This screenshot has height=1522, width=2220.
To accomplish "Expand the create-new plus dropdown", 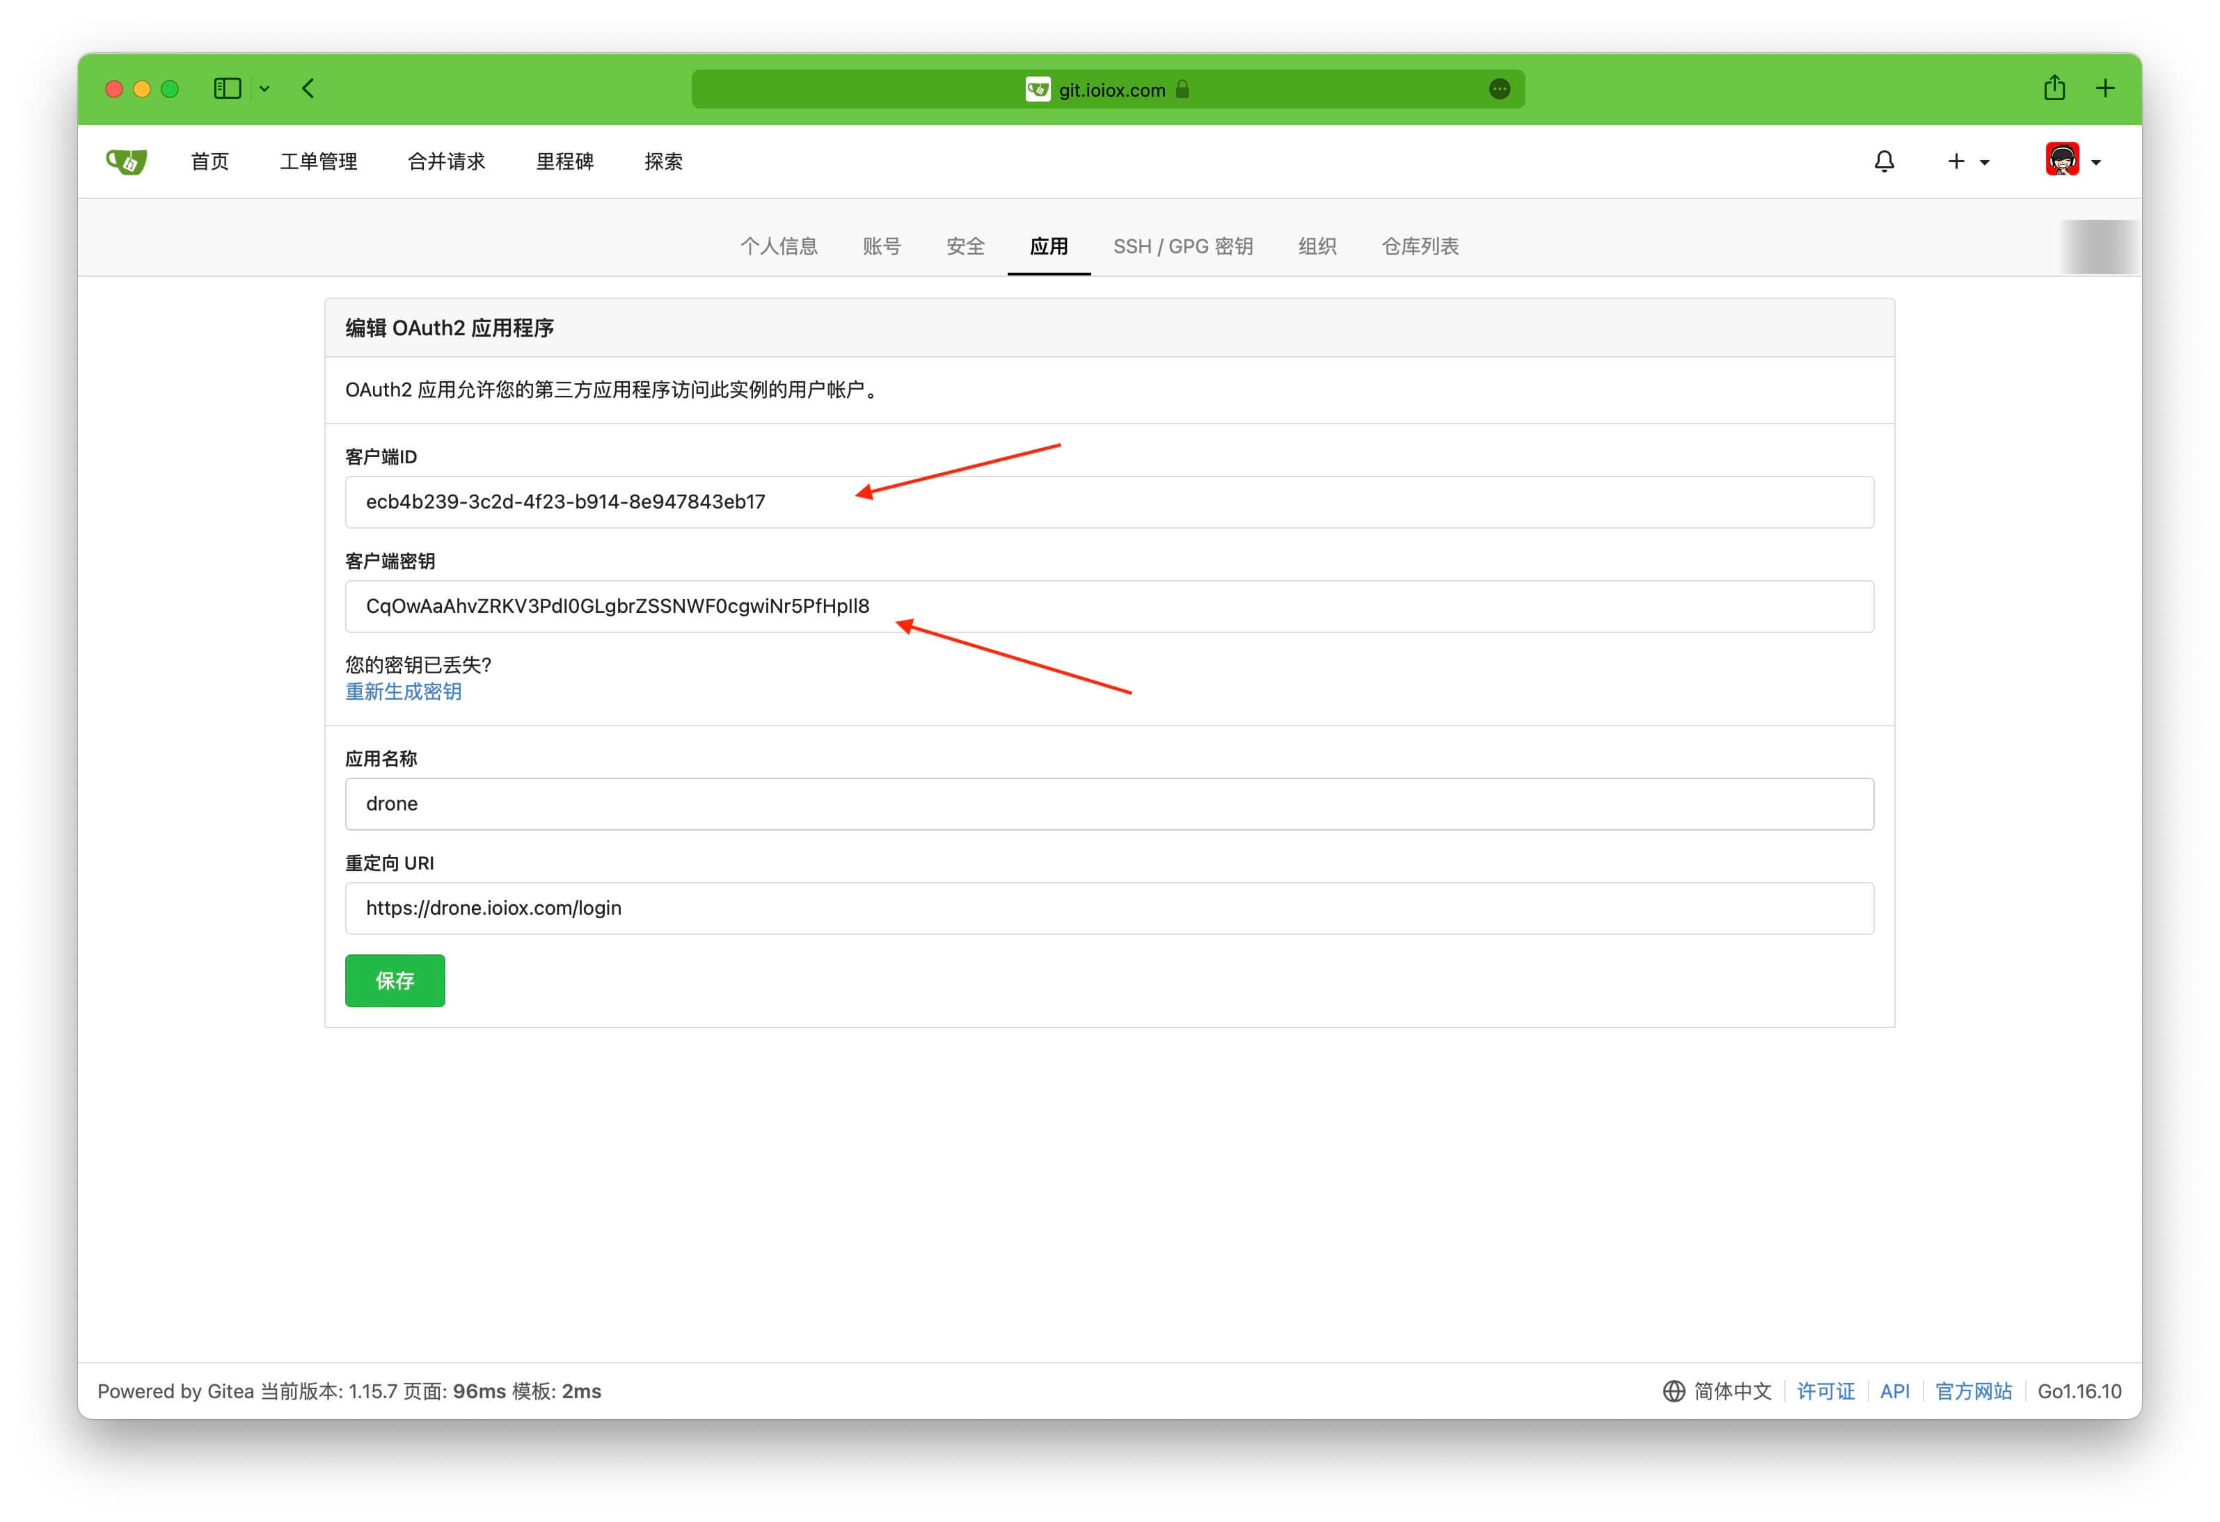I will 1967,161.
